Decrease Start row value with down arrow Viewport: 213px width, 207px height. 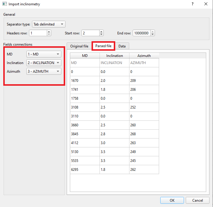pyautogui.click(x=101, y=34)
